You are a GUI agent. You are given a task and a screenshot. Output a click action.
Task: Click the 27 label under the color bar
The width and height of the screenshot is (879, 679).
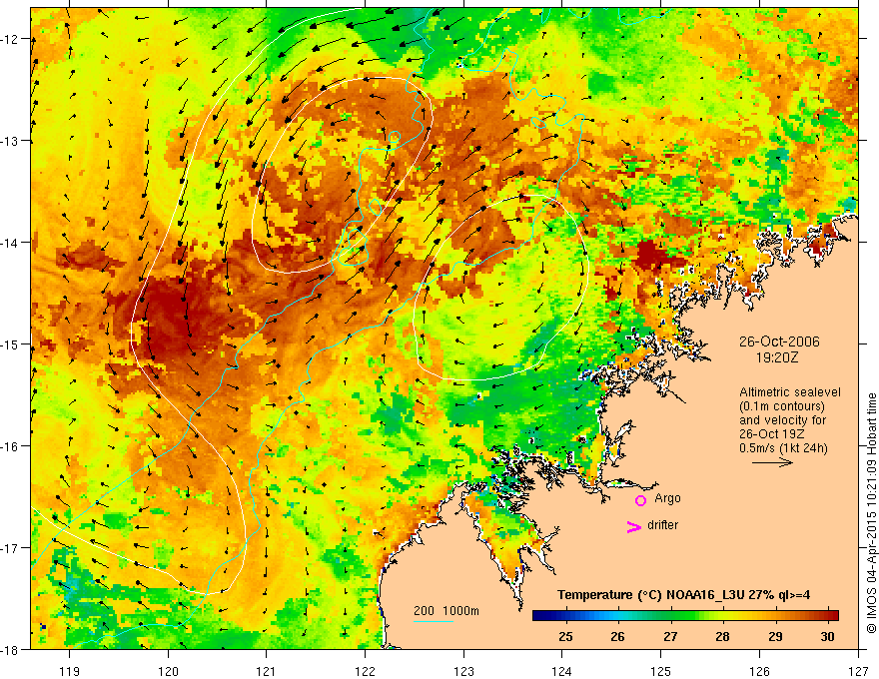pyautogui.click(x=670, y=636)
